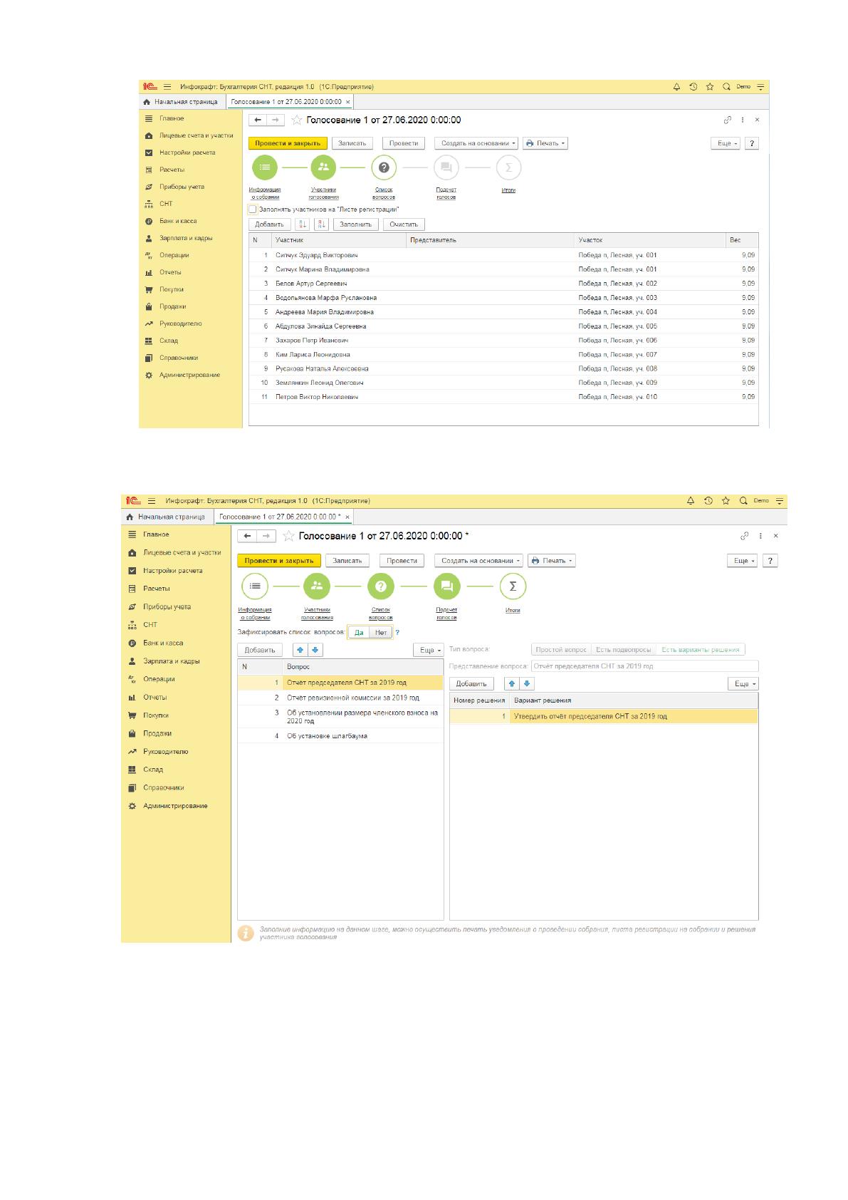Open 'Создать на основании' dropdown in lower screenshot

(x=478, y=561)
